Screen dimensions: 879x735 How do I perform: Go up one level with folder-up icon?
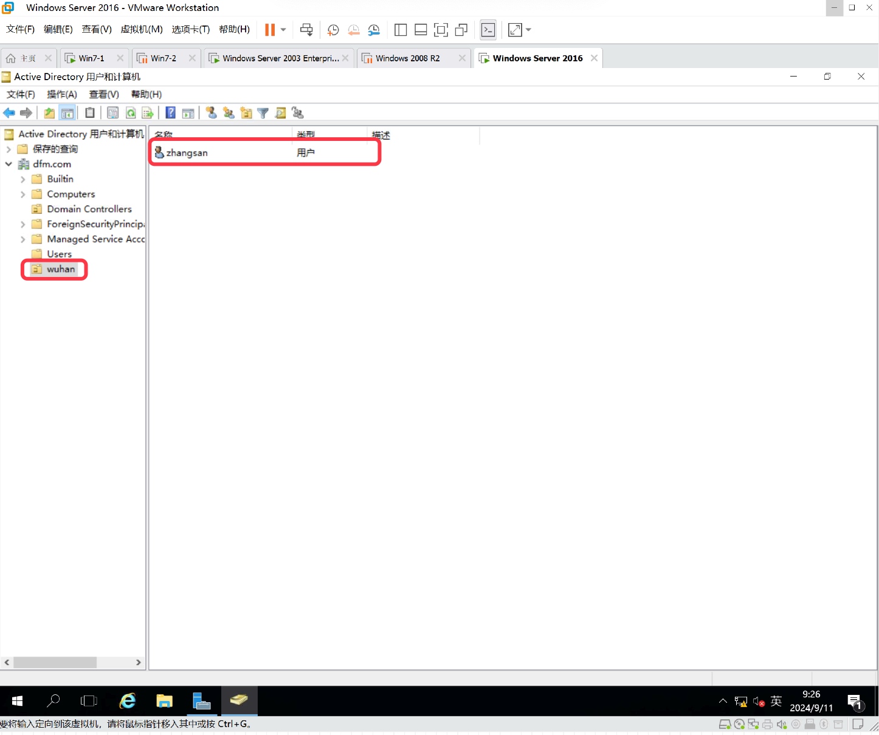49,113
